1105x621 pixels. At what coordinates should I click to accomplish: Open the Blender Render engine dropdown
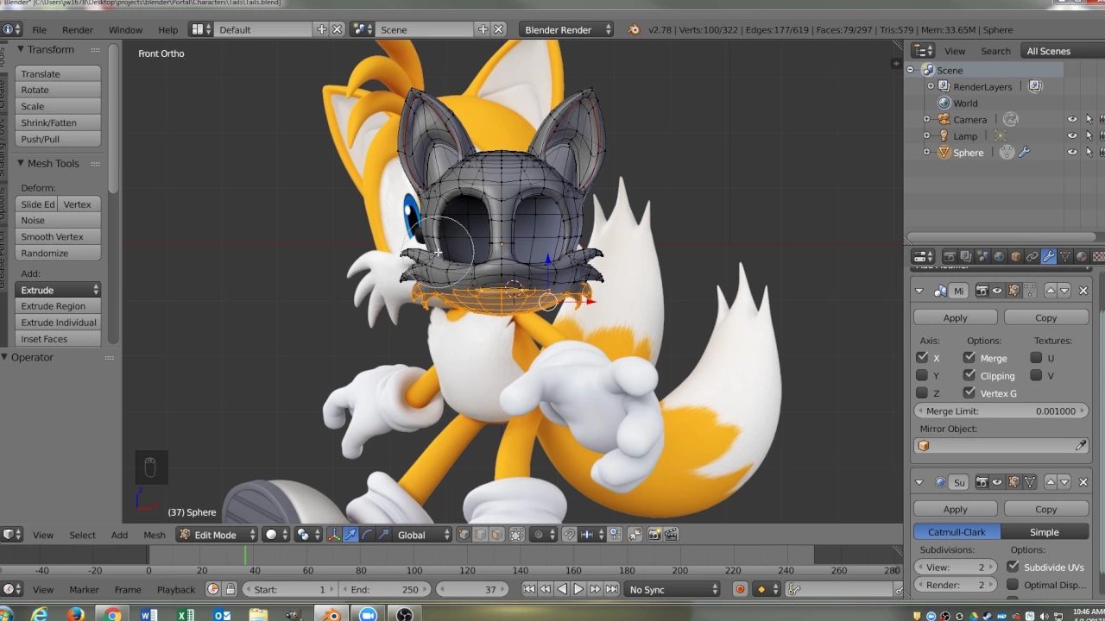point(567,29)
